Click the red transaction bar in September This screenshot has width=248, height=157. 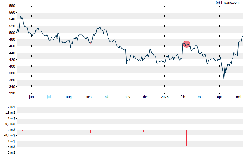[x=91, y=131]
